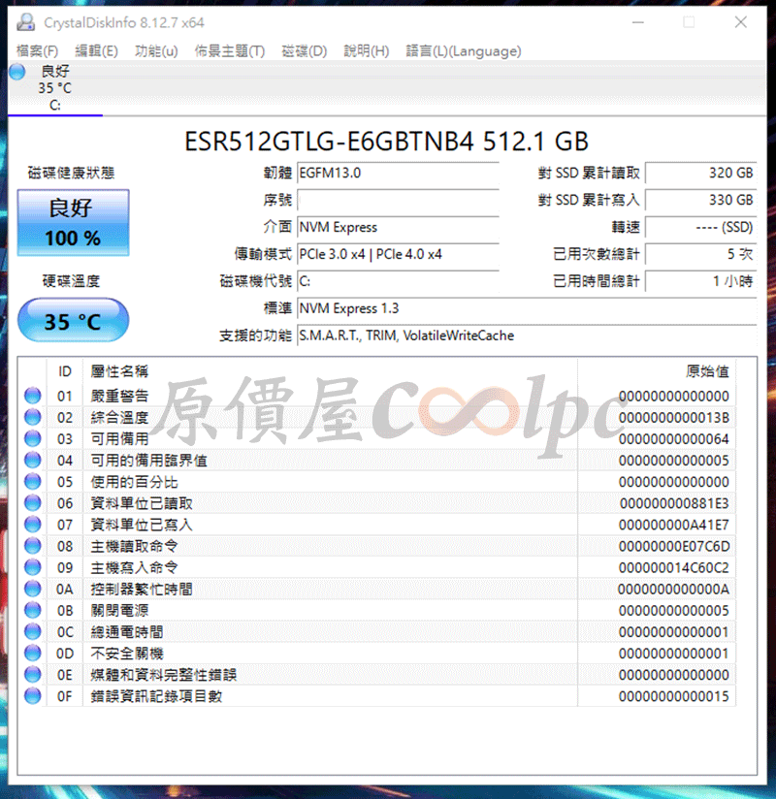
Task: Open the 磁碟(D) menu
Action: (304, 51)
